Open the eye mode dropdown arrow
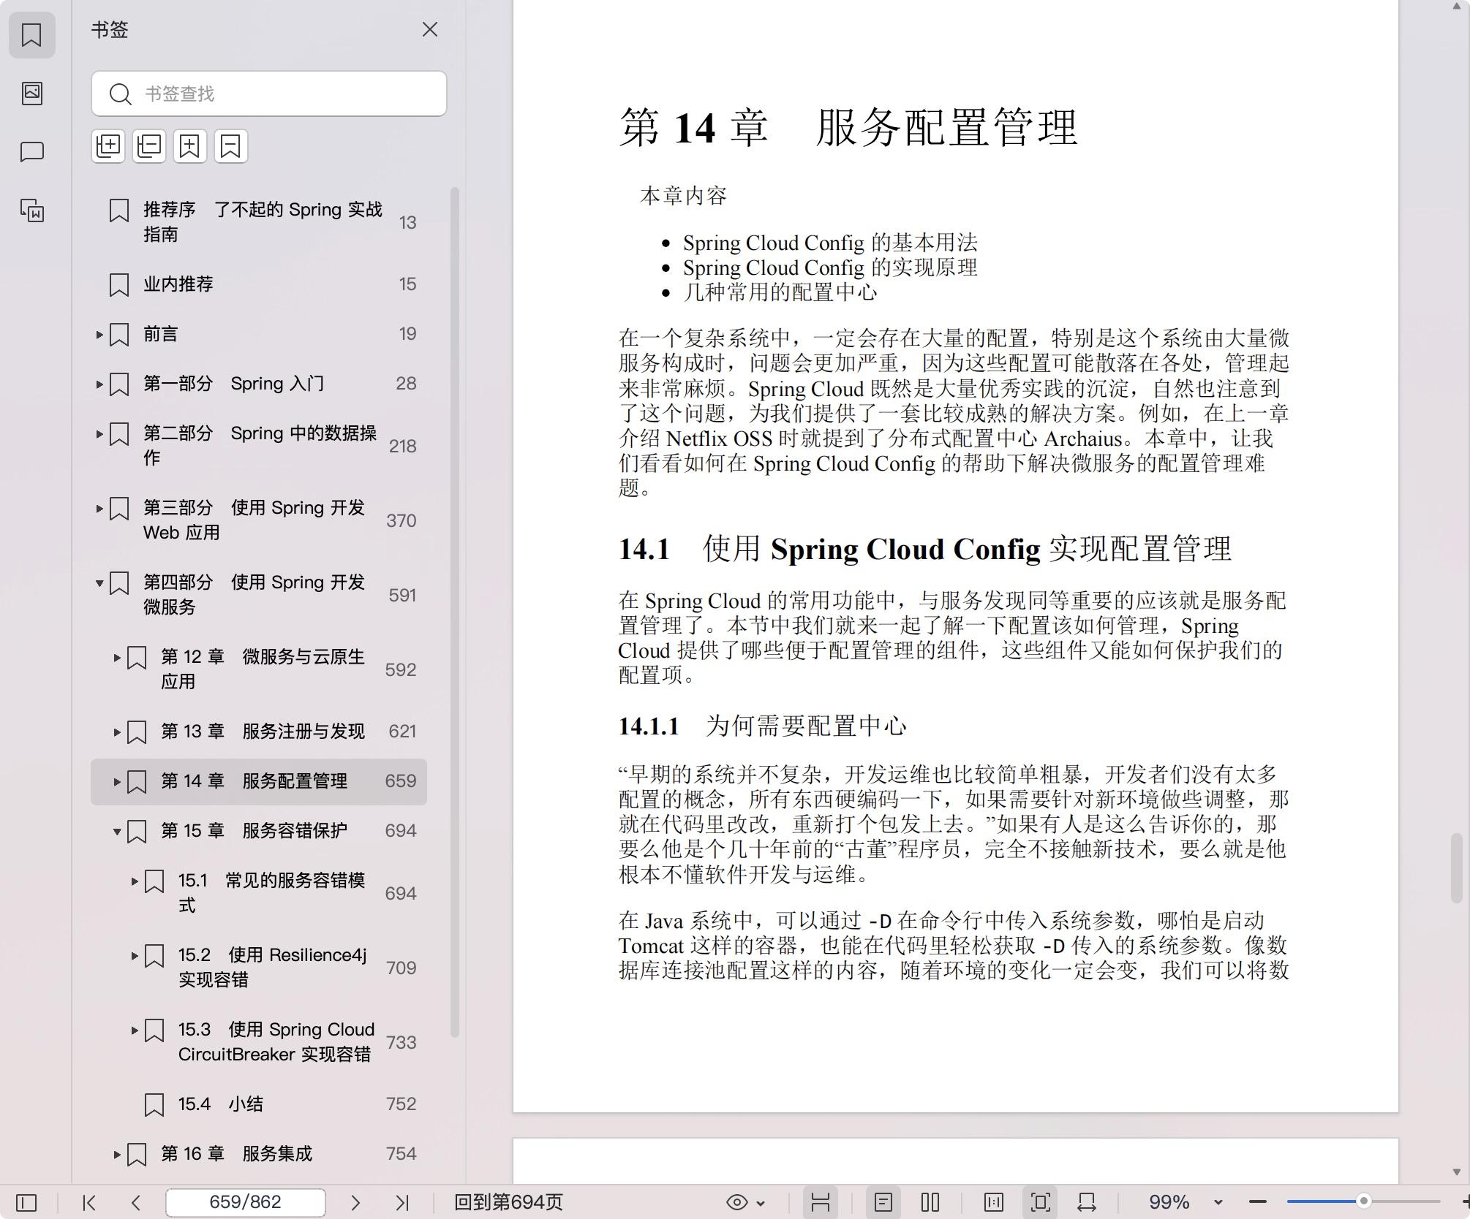 pyautogui.click(x=761, y=1203)
